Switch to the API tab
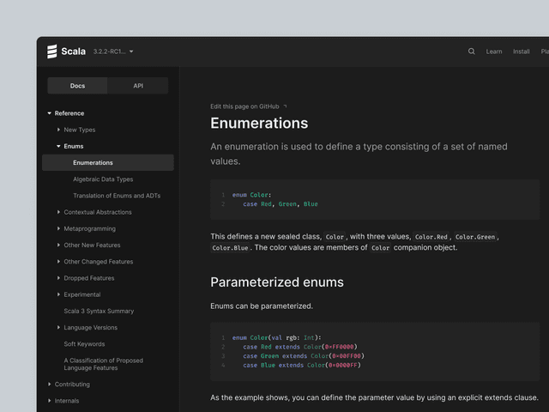This screenshot has height=412, width=549. point(138,86)
